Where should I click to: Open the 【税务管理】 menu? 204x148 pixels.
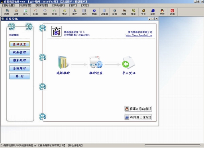25,6
